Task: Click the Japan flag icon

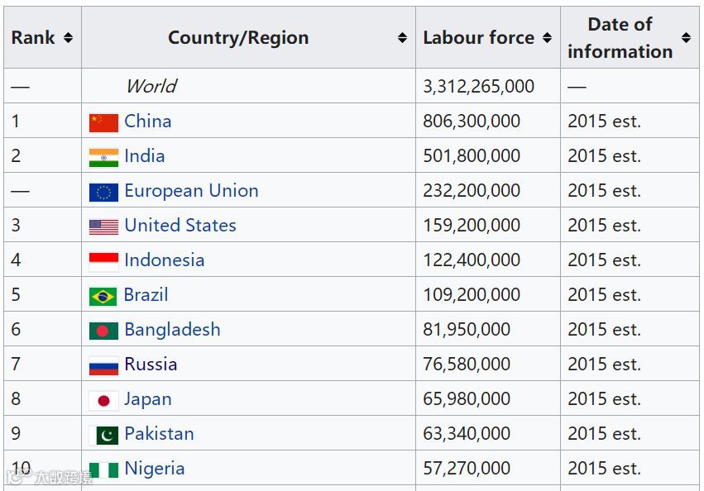Action: [x=103, y=400]
